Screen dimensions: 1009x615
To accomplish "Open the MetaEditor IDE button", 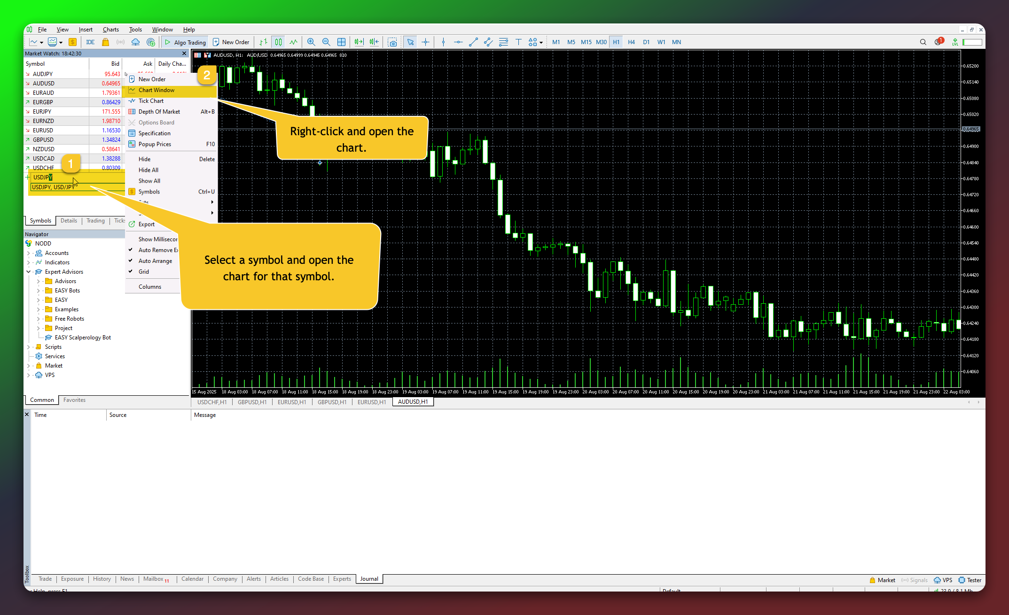I will pyautogui.click(x=90, y=42).
